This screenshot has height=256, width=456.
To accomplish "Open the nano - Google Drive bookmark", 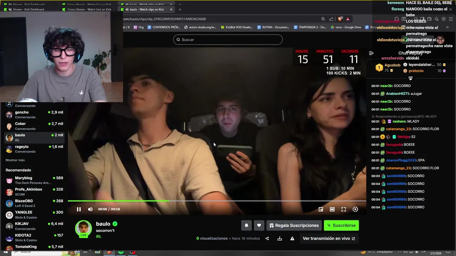I will 346,27.
